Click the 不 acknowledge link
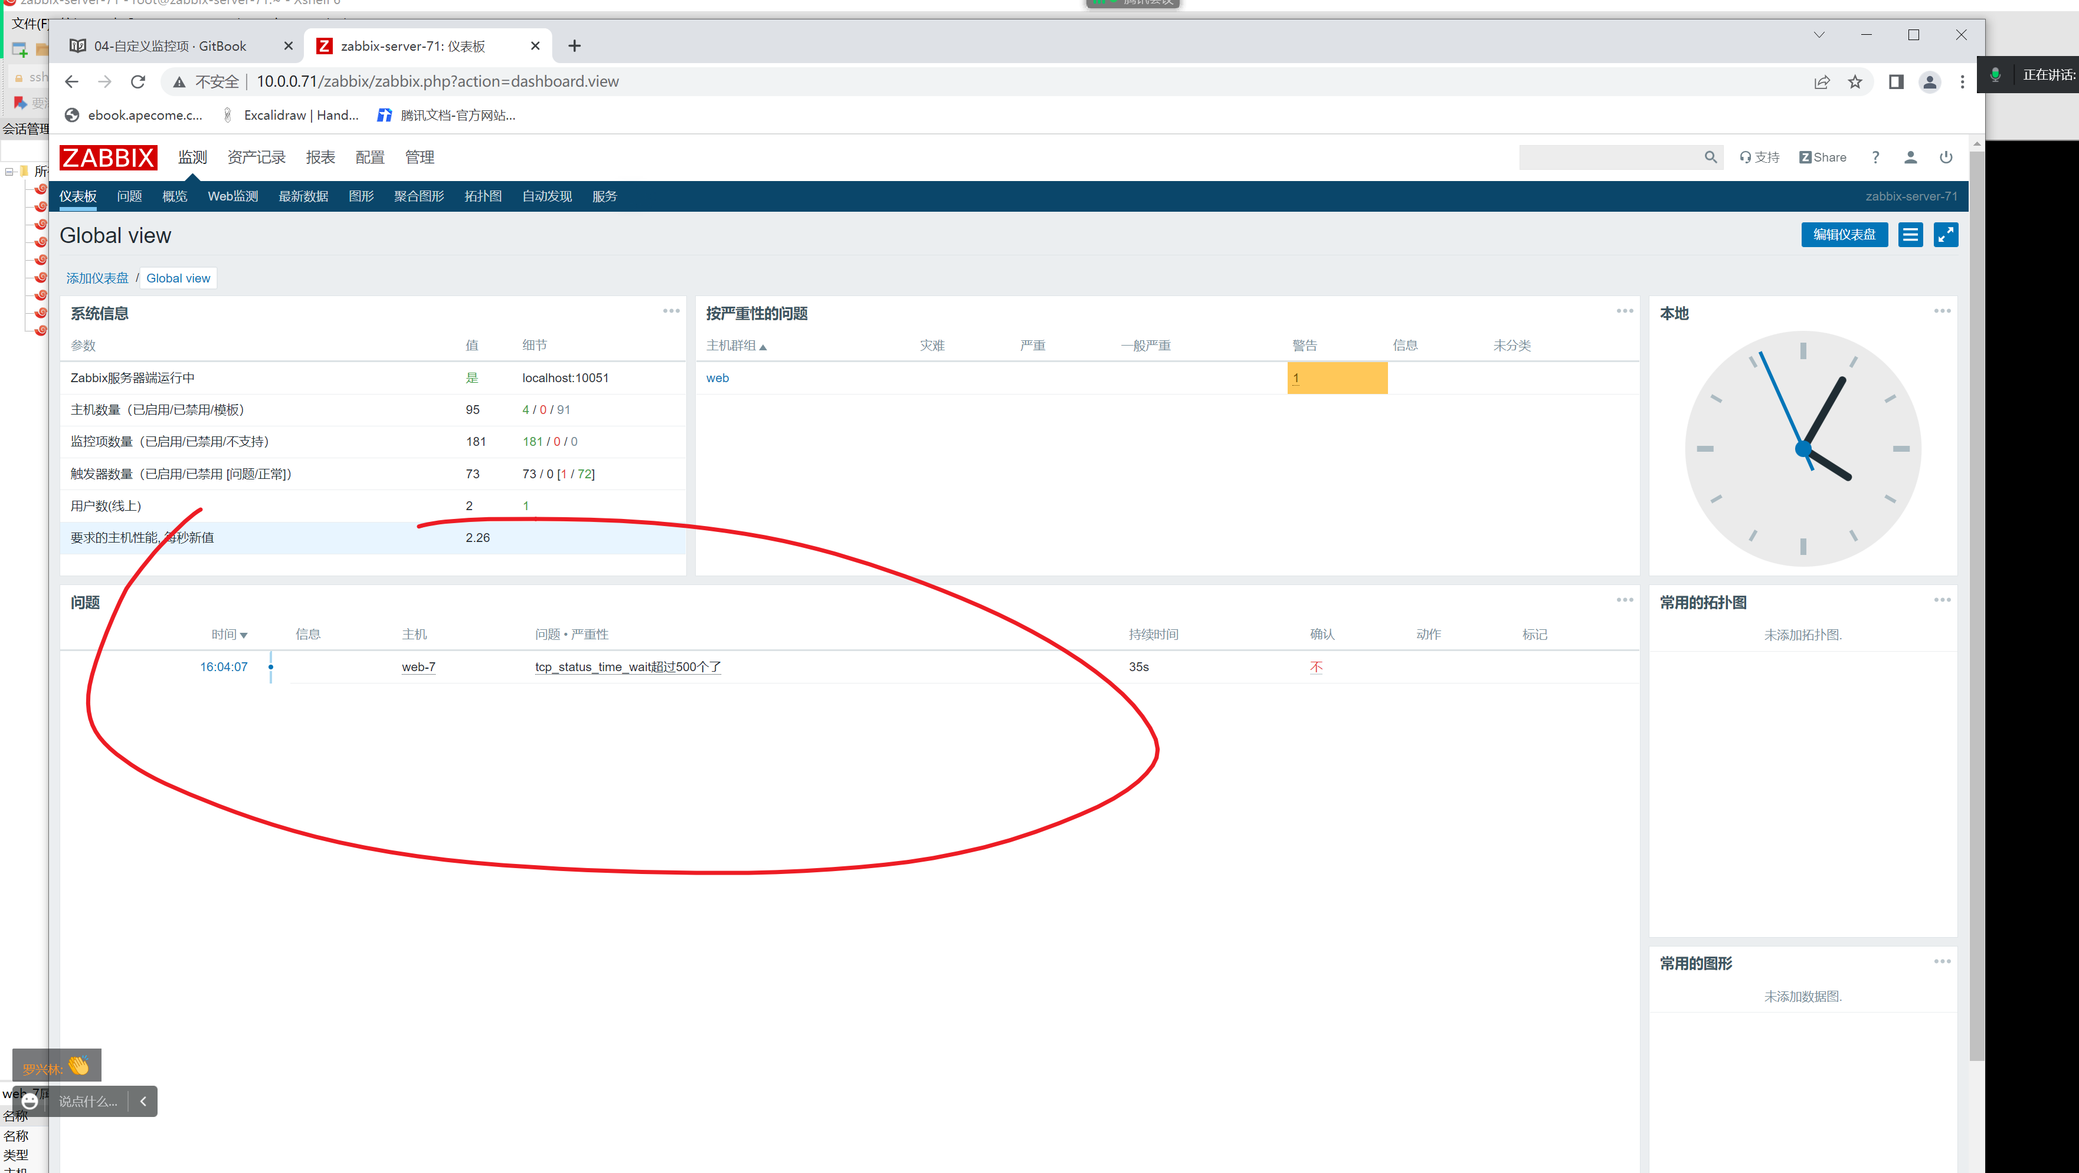The image size is (2079, 1173). click(1315, 667)
